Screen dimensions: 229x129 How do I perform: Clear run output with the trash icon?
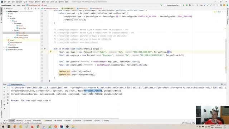tap(8, 103)
